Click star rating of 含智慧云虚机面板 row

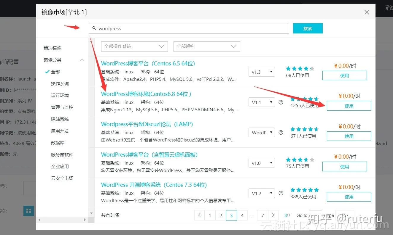300,160
